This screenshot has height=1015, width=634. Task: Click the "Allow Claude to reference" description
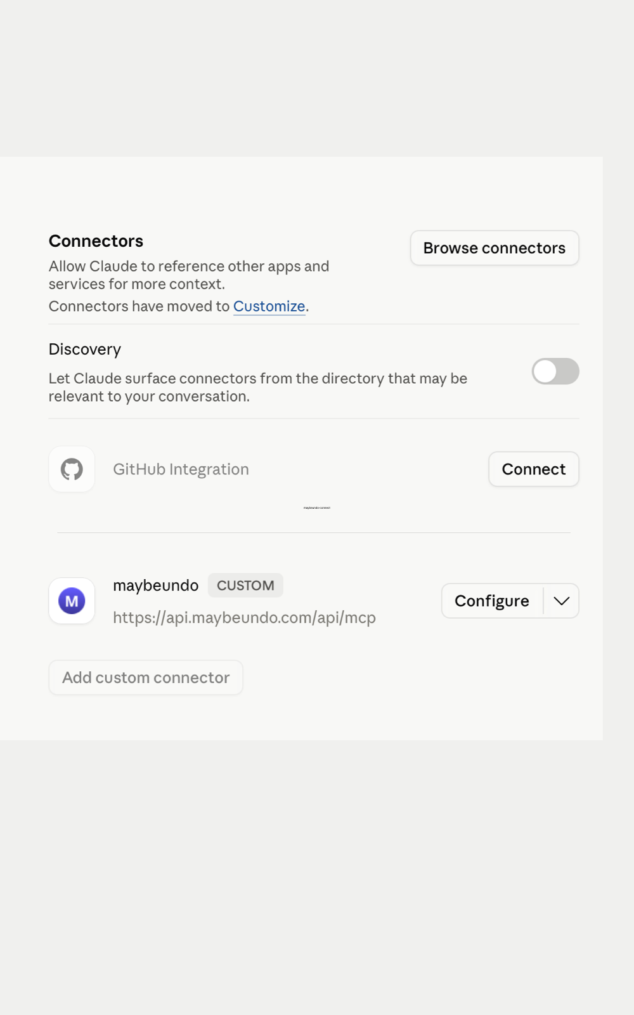pyautogui.click(x=189, y=275)
